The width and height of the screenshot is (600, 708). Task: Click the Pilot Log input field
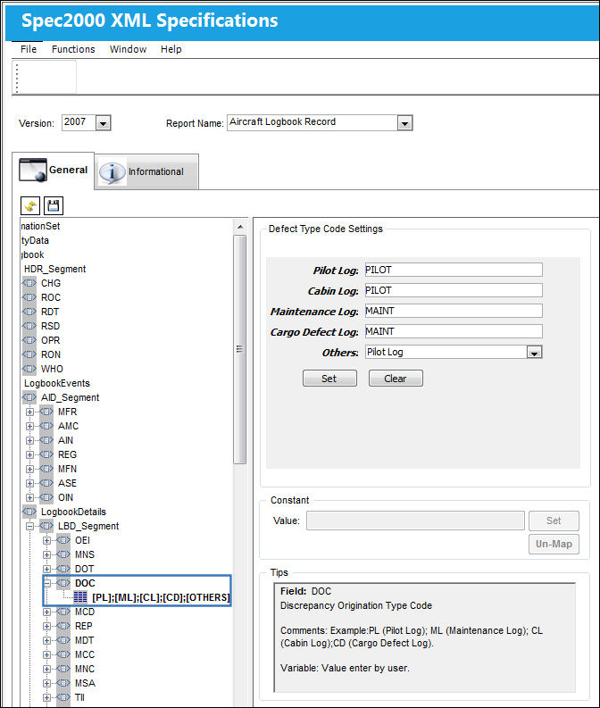pos(454,270)
